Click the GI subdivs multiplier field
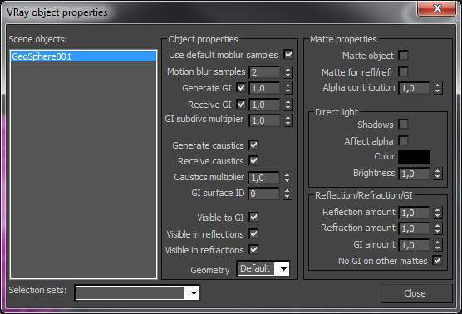The image size is (462, 314). (x=264, y=120)
